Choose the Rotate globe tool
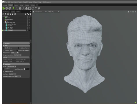Image resolution: width=139 pixels, height=104 pixels. (x=20, y=8)
